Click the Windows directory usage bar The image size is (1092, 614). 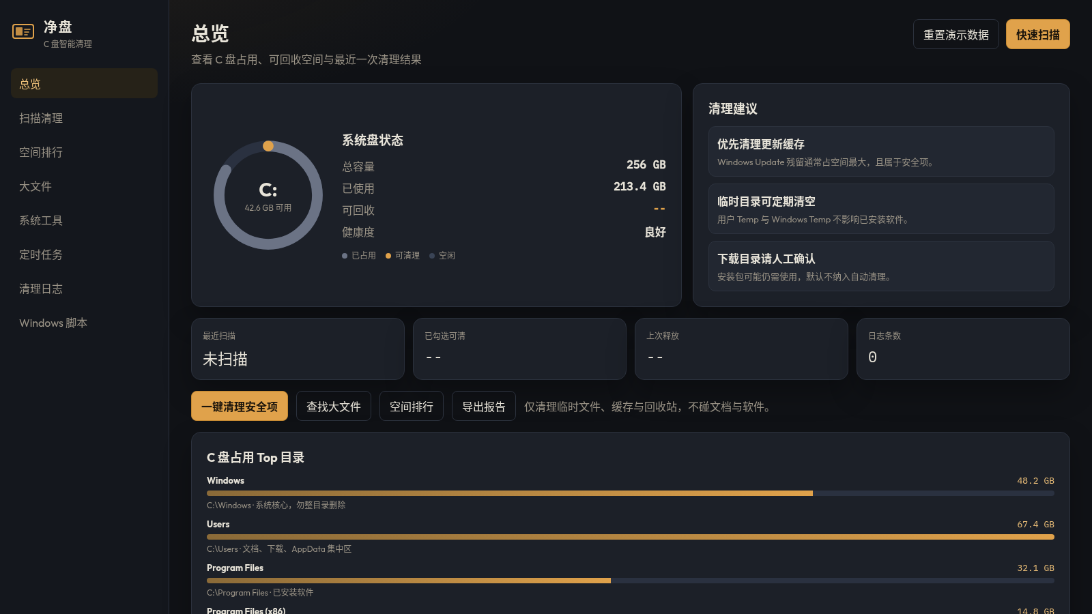[631, 493]
